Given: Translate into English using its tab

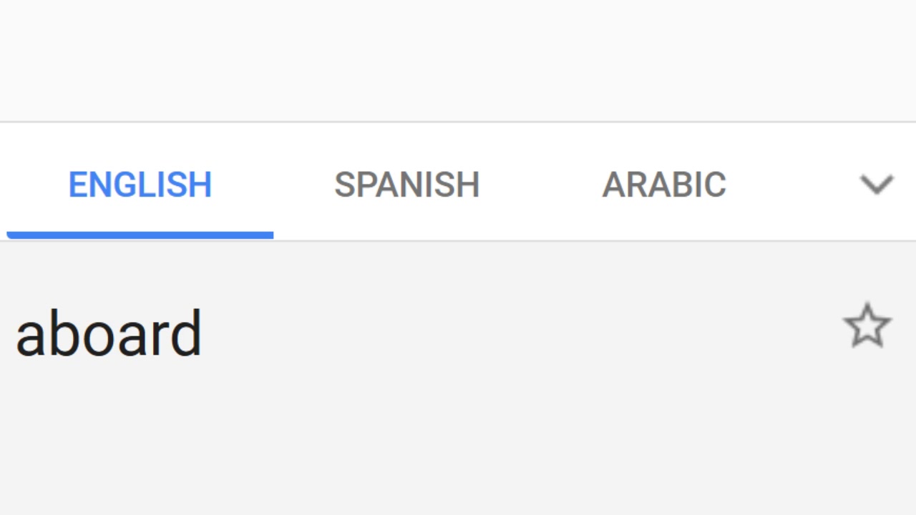Looking at the screenshot, I should click(x=140, y=185).
